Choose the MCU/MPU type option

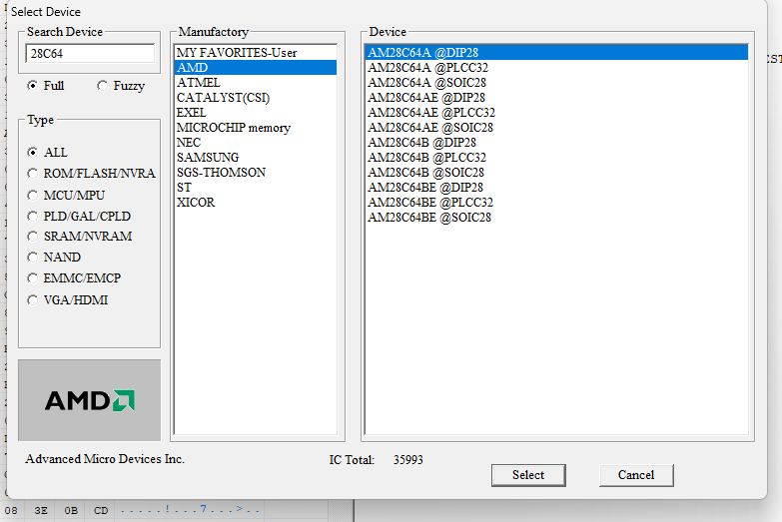33,195
